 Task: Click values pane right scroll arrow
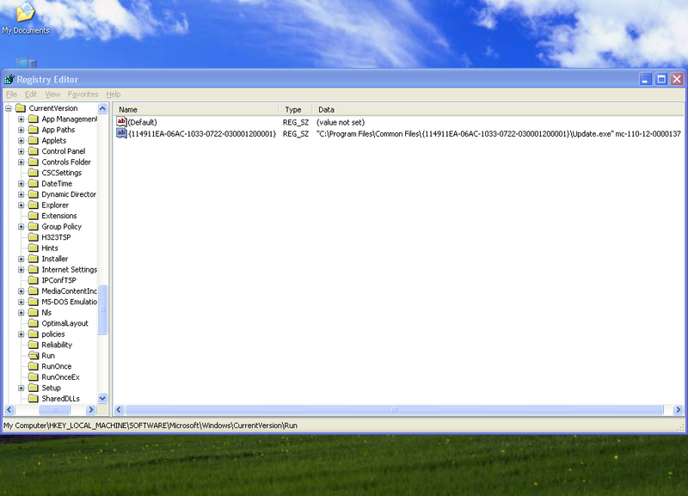tap(679, 409)
